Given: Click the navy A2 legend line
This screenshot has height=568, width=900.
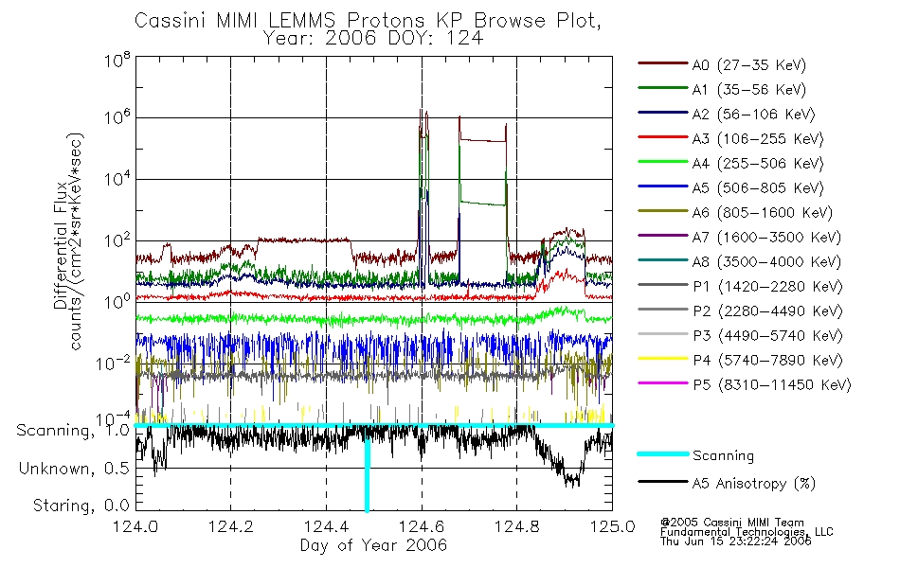Looking at the screenshot, I should [x=663, y=113].
